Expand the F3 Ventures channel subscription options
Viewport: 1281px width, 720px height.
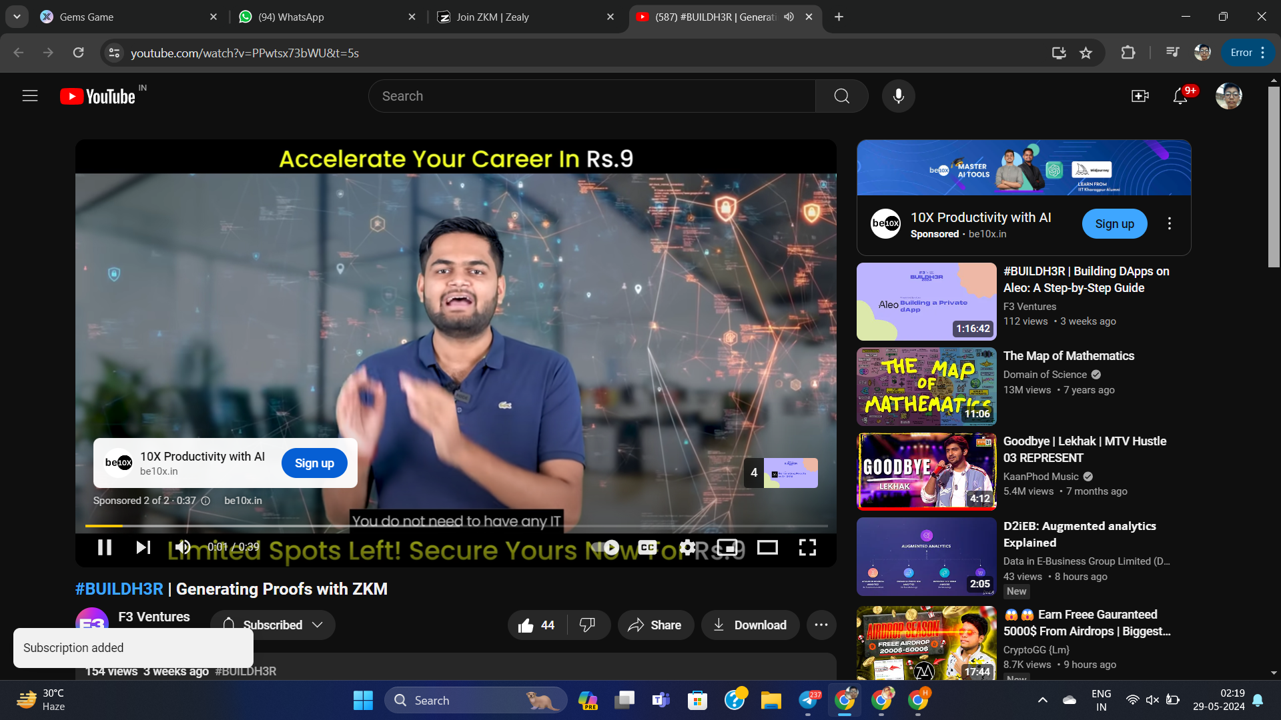[318, 625]
